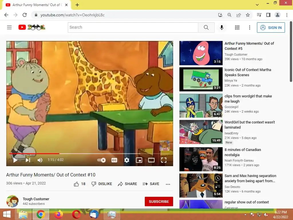Open media controls in Chrome toolbar
293x220 pixels.
point(259,15)
